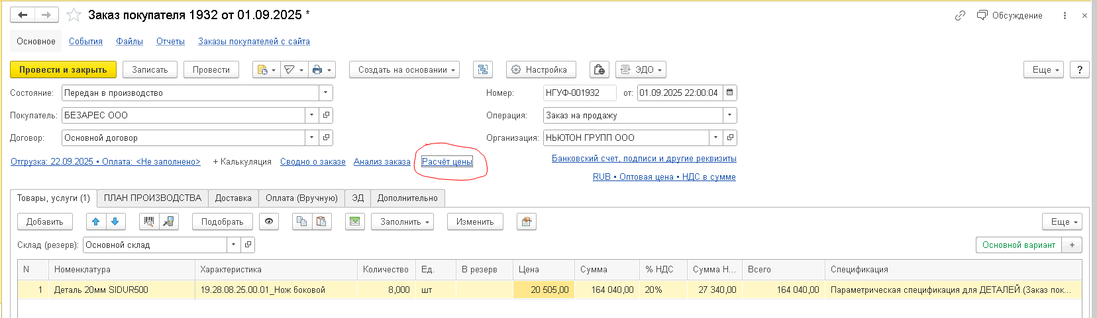1097x318 pixels.
Task: Click the print icon in the toolbar
Action: (x=317, y=69)
